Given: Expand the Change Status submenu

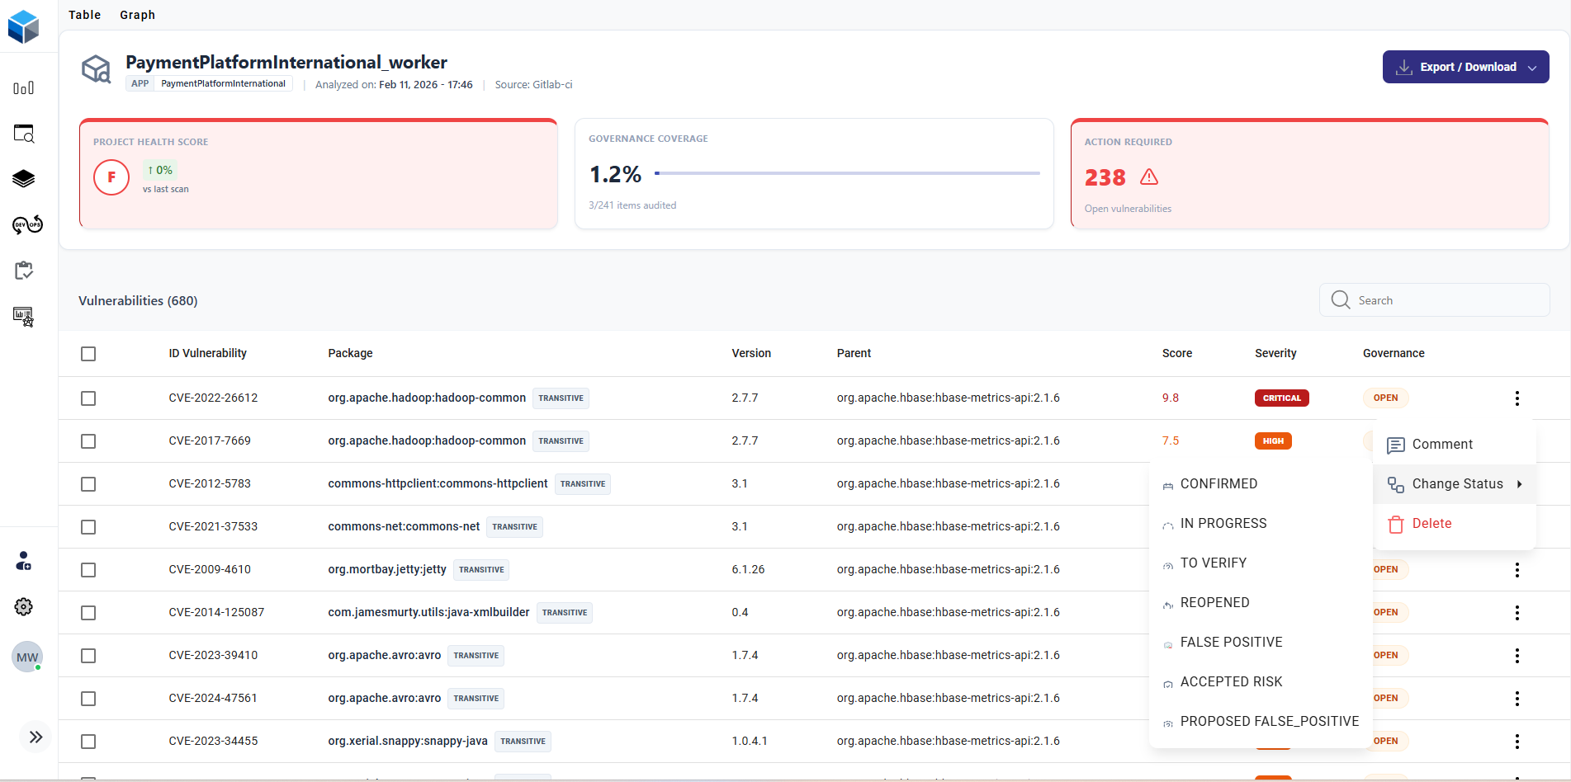Looking at the screenshot, I should (x=1456, y=484).
